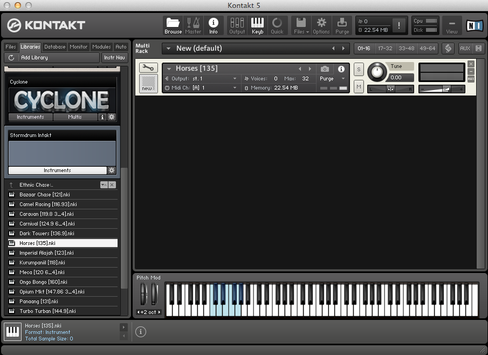Image resolution: width=488 pixels, height=355 pixels.
Task: Click the Max voices value 32
Action: click(x=305, y=78)
